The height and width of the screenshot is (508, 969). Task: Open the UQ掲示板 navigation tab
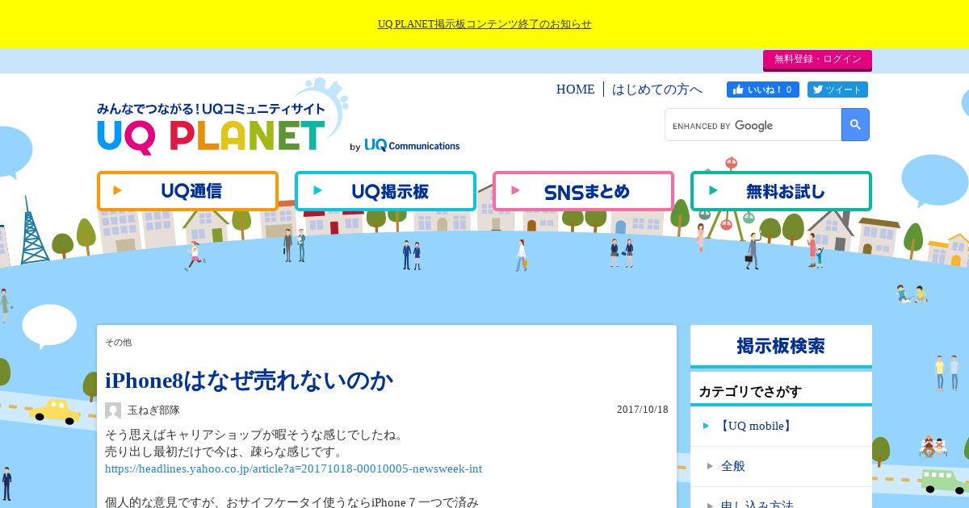click(385, 191)
